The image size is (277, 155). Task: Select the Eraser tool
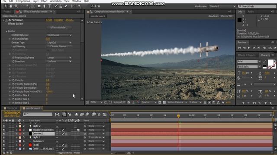coord(66,6)
